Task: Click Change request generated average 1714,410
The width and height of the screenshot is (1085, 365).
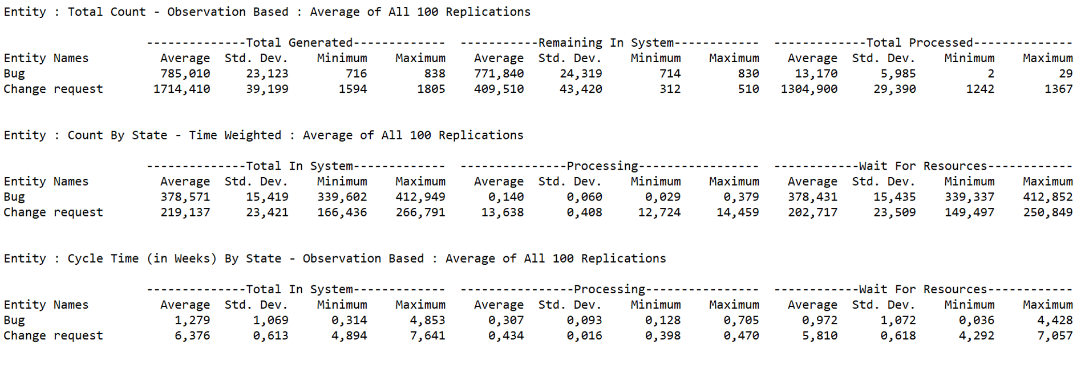Action: [181, 89]
